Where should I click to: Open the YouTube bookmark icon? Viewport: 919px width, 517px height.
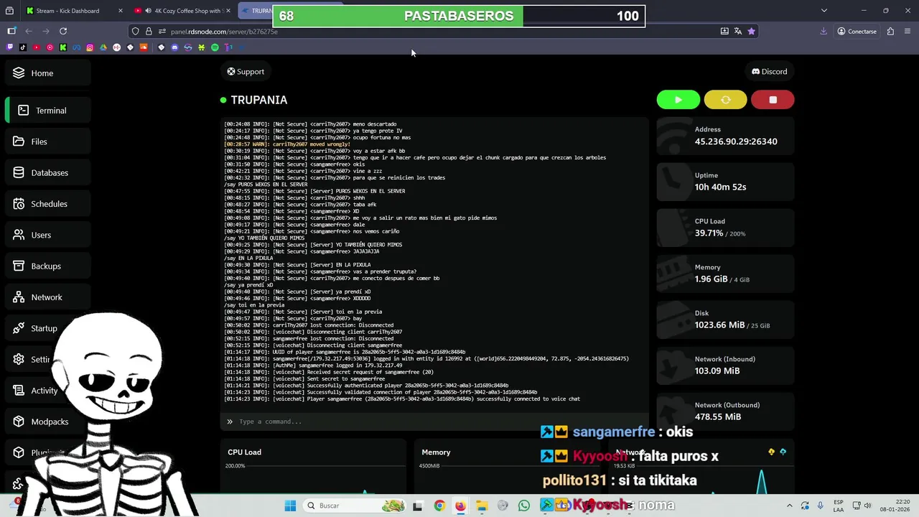37,47
